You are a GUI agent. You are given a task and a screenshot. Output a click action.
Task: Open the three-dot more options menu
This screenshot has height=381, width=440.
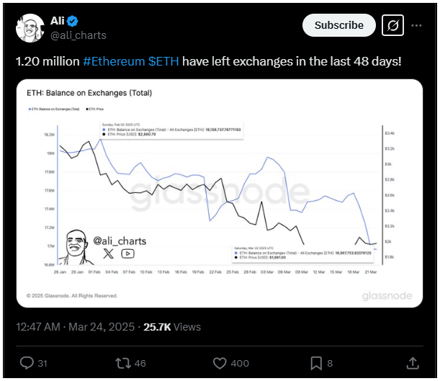pyautogui.click(x=416, y=25)
